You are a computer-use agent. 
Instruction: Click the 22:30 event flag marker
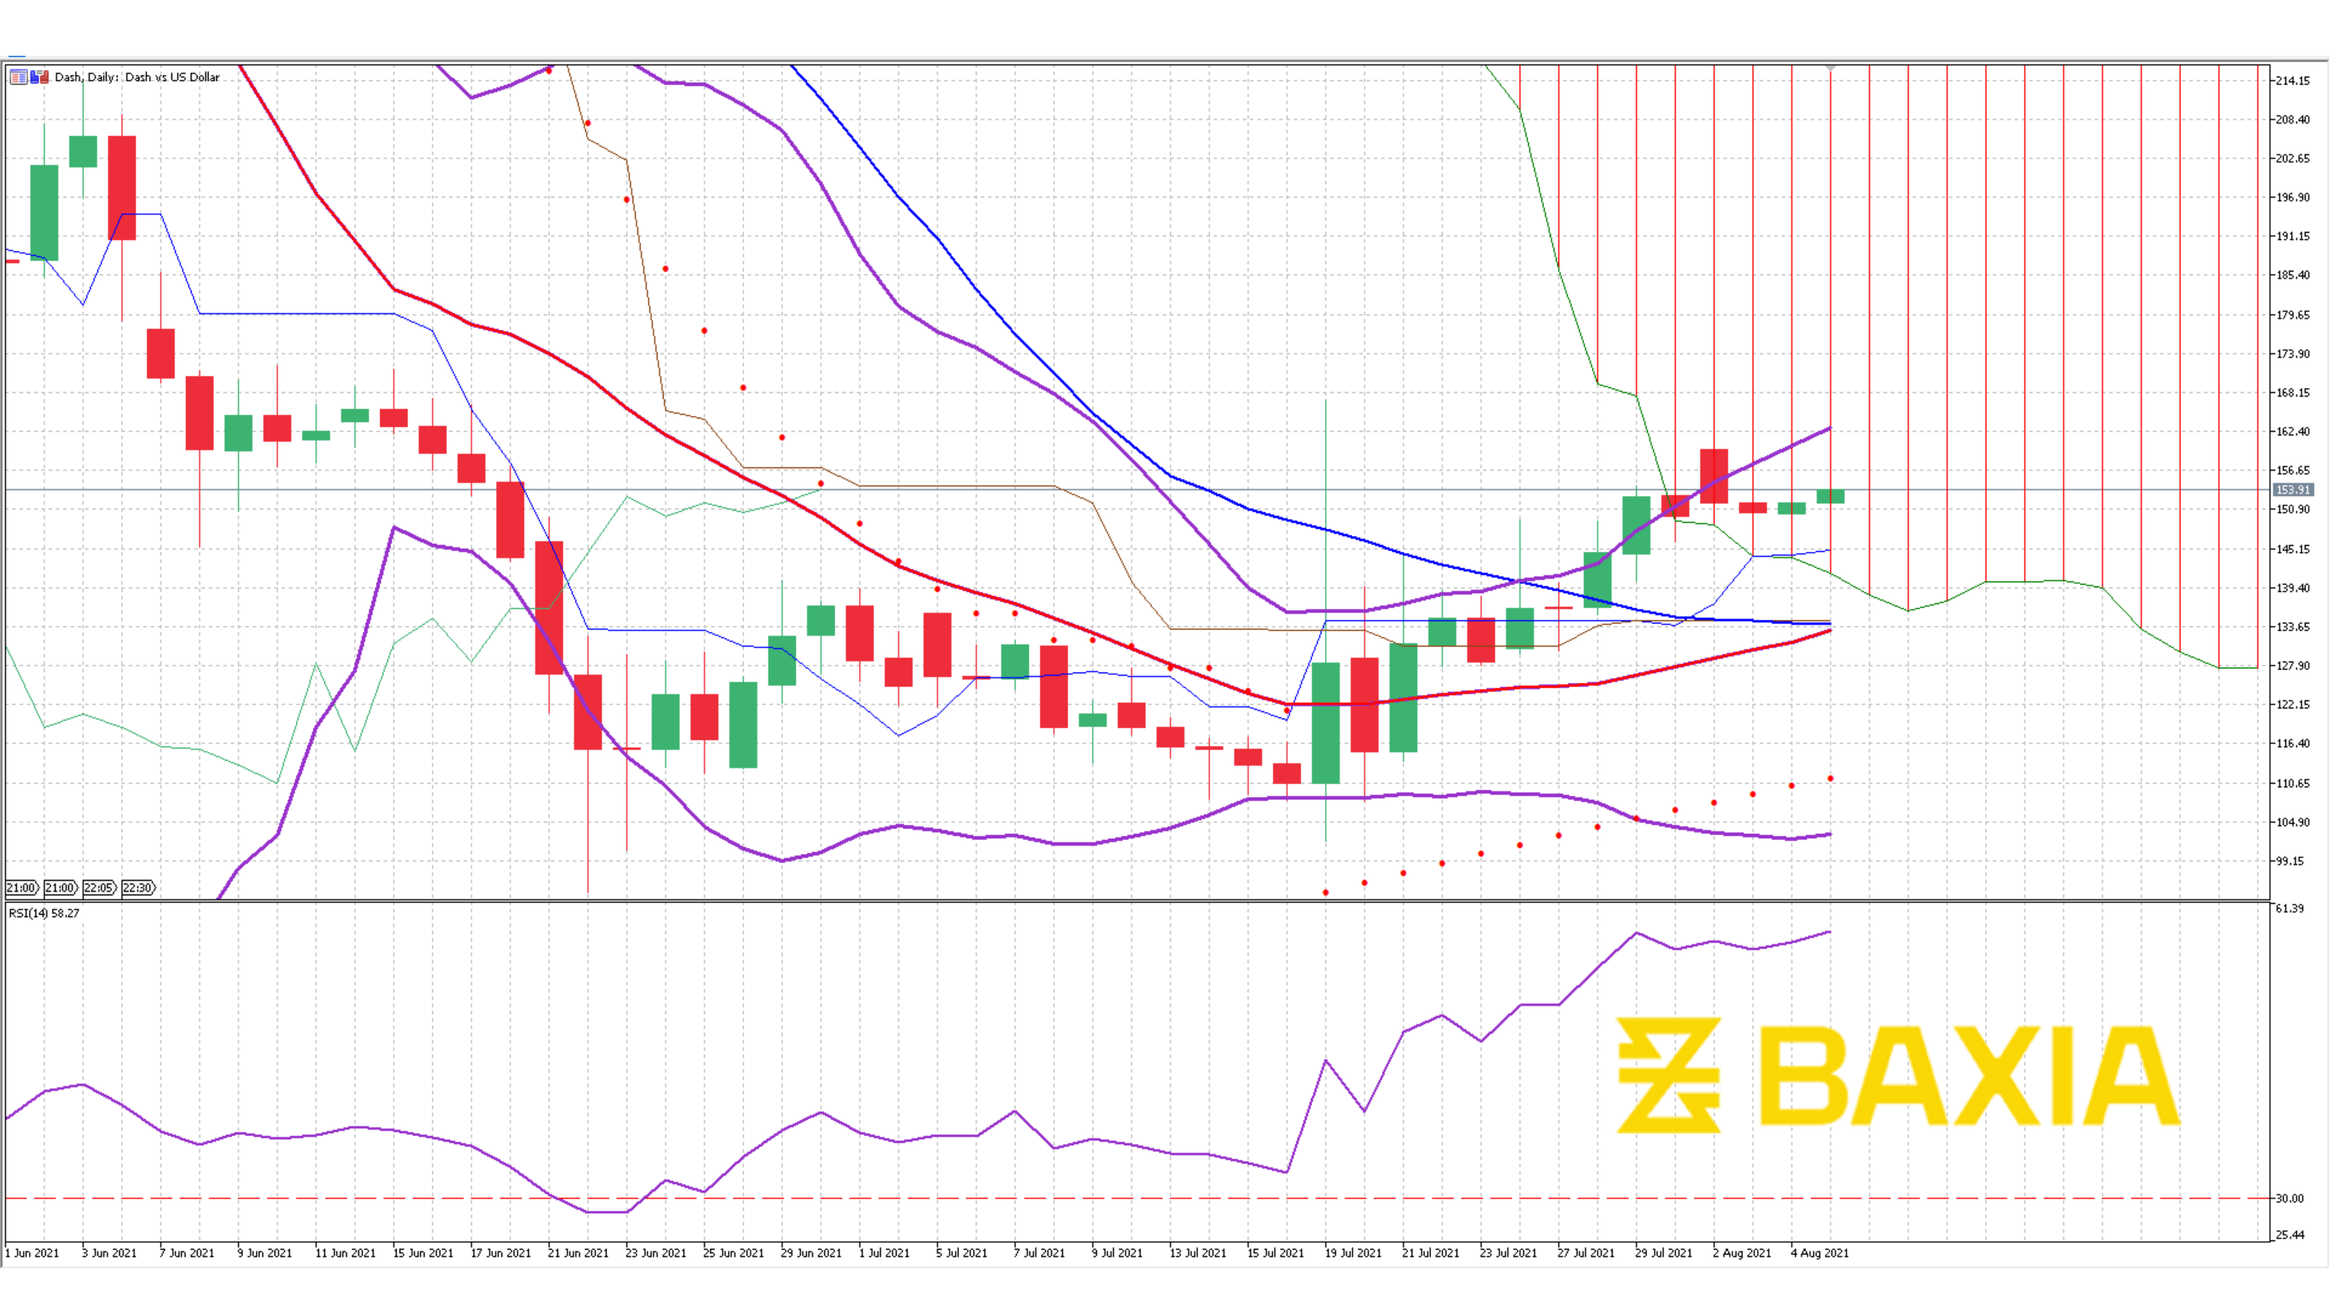pyautogui.click(x=137, y=888)
